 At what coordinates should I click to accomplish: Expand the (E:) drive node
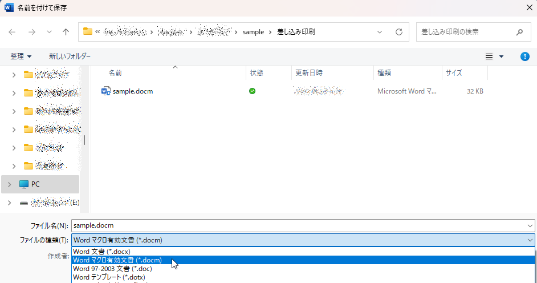tap(9, 203)
